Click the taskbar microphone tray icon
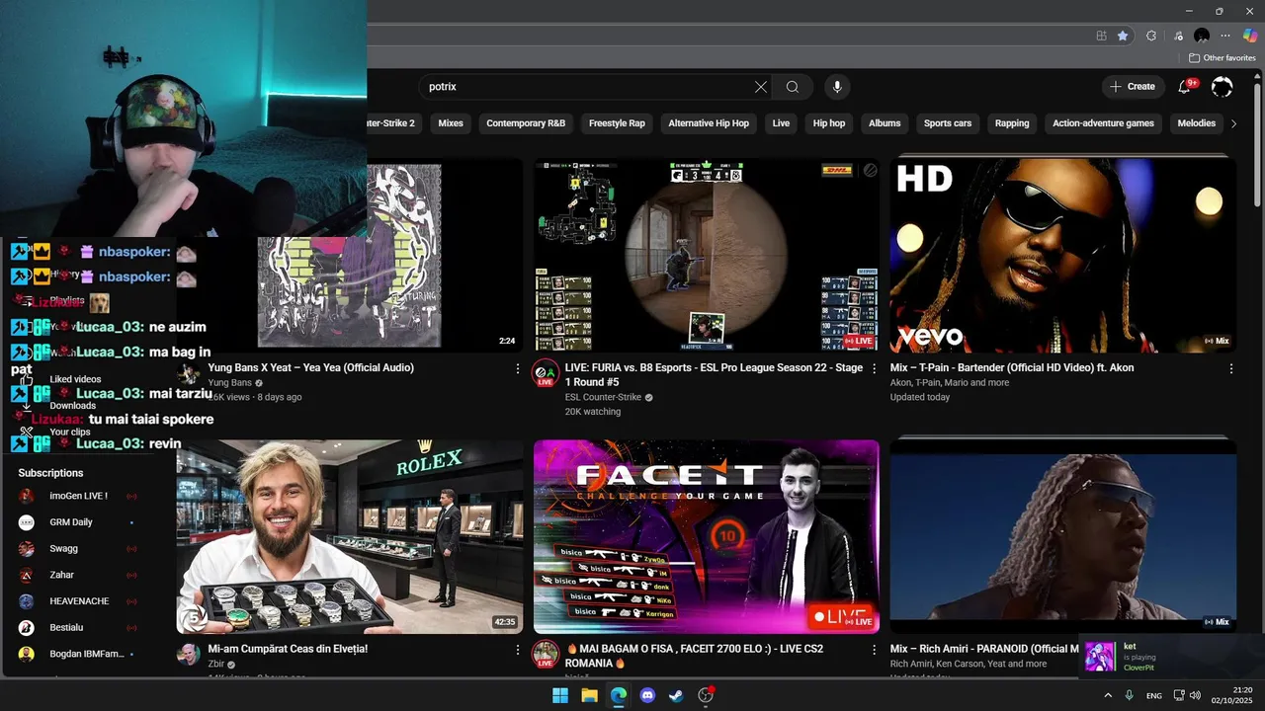This screenshot has width=1265, height=711. coord(1129,695)
